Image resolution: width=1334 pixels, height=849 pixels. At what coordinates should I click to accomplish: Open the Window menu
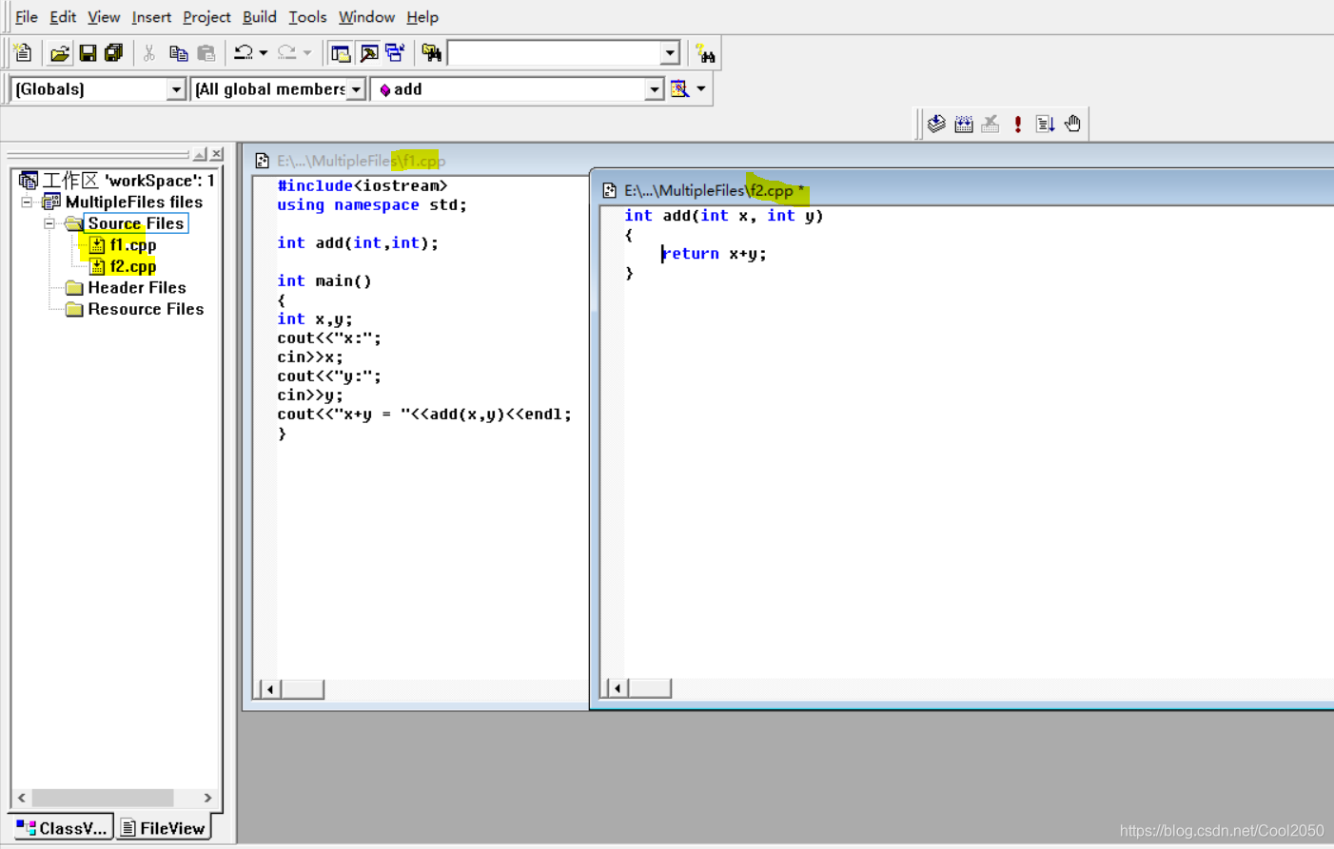click(x=366, y=17)
